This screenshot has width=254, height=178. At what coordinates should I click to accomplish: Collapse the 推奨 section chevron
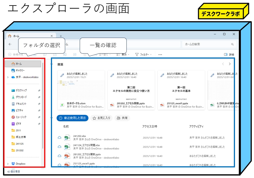(52, 64)
